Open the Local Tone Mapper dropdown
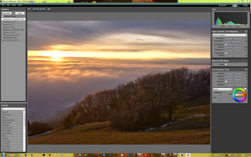251x157 pixels. click(x=229, y=35)
